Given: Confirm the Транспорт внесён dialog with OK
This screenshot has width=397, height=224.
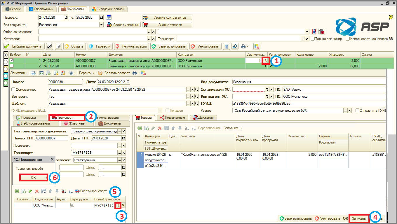Looking at the screenshot, I should coord(33,177).
